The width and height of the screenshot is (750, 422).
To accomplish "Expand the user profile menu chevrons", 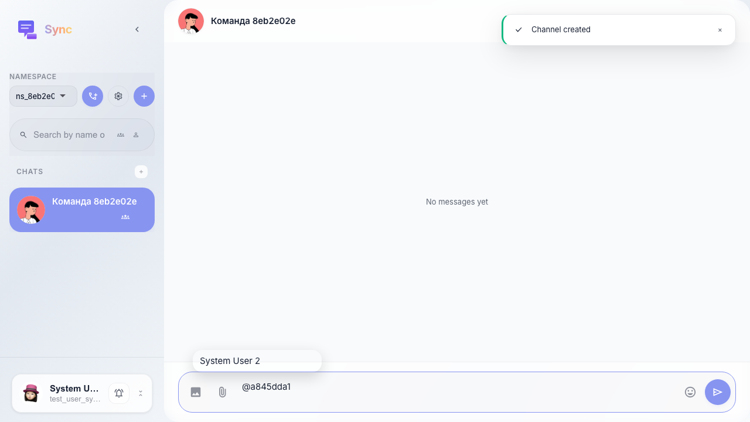I will click(141, 393).
